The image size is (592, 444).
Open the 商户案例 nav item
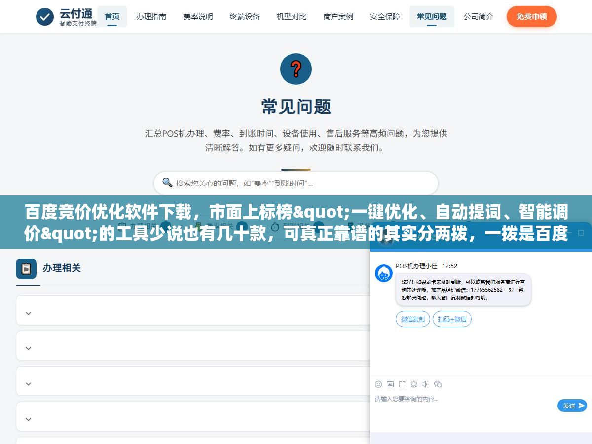pyautogui.click(x=338, y=17)
